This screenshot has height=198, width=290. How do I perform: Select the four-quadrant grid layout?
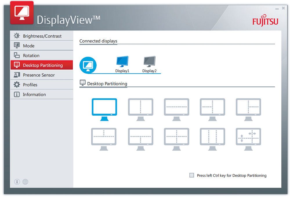click(176, 139)
